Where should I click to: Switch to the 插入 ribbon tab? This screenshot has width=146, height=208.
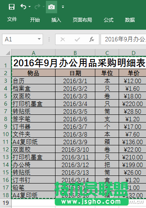click(x=56, y=20)
